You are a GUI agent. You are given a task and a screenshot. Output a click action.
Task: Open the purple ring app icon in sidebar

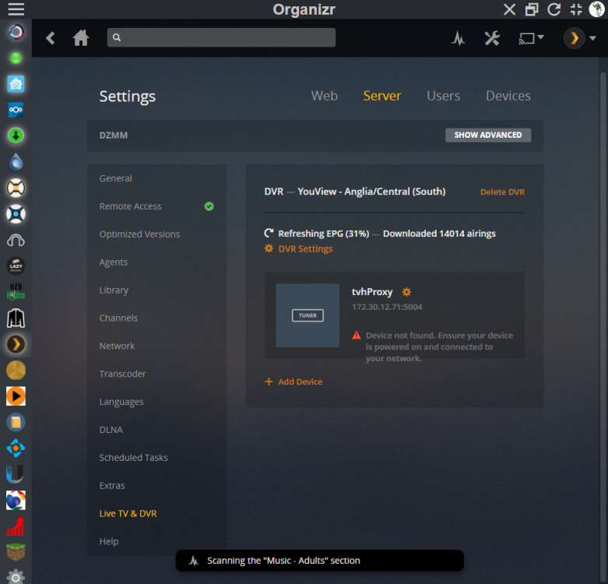click(x=16, y=32)
